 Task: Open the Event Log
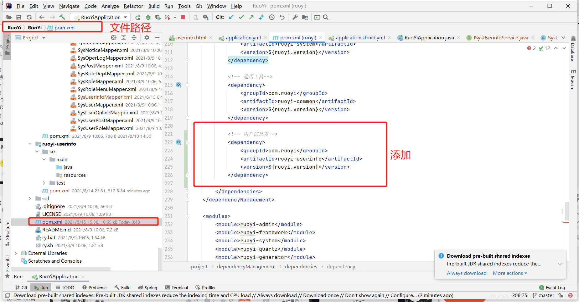tap(552, 288)
